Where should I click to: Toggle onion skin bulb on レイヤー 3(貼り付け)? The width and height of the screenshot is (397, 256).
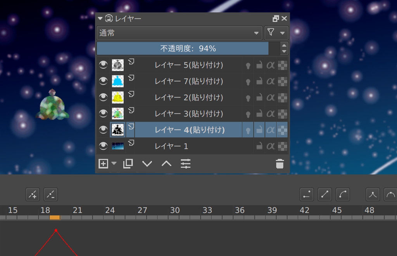[x=248, y=114]
